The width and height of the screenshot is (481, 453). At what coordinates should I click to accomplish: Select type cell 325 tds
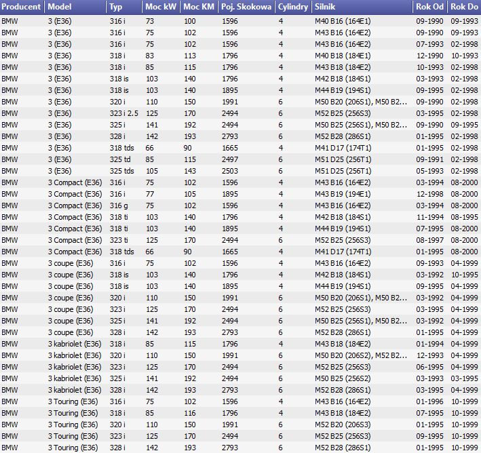point(122,171)
